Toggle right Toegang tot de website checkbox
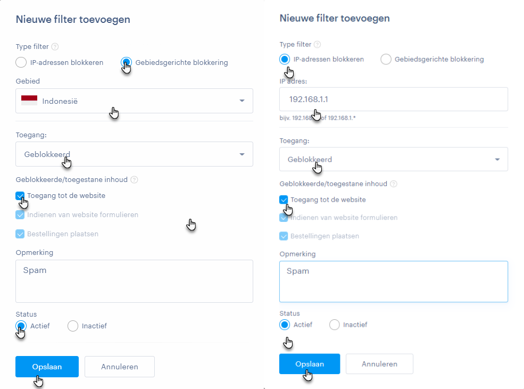Image resolution: width=524 pixels, height=389 pixels. click(284, 200)
